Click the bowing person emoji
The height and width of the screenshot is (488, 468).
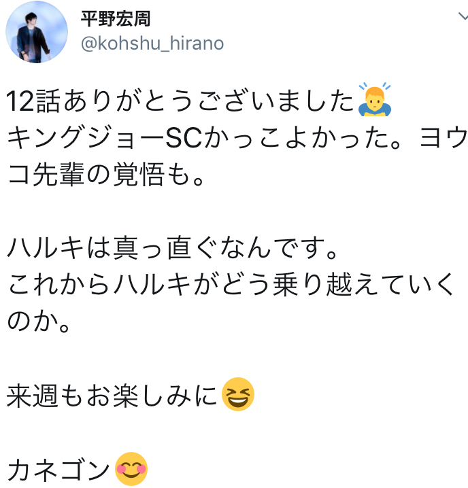coord(375,100)
